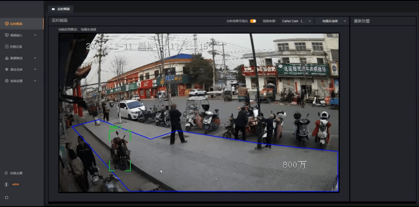
Task: Toggle the 分析结果可视化 switch off
Action: click(x=253, y=21)
